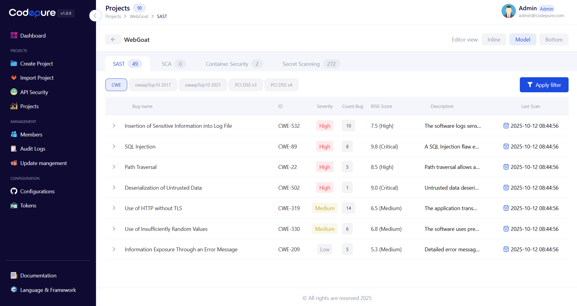Click calendar icon in CWE-502 row
577x306 pixels.
[x=506, y=188]
